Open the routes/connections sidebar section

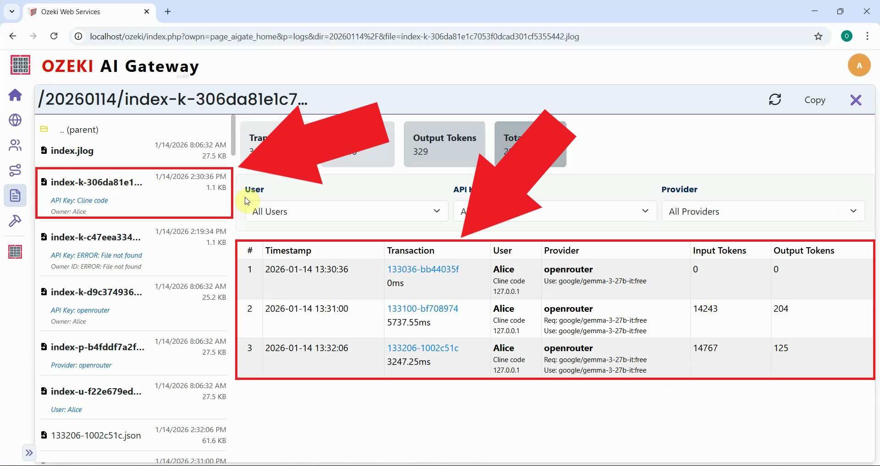[15, 170]
